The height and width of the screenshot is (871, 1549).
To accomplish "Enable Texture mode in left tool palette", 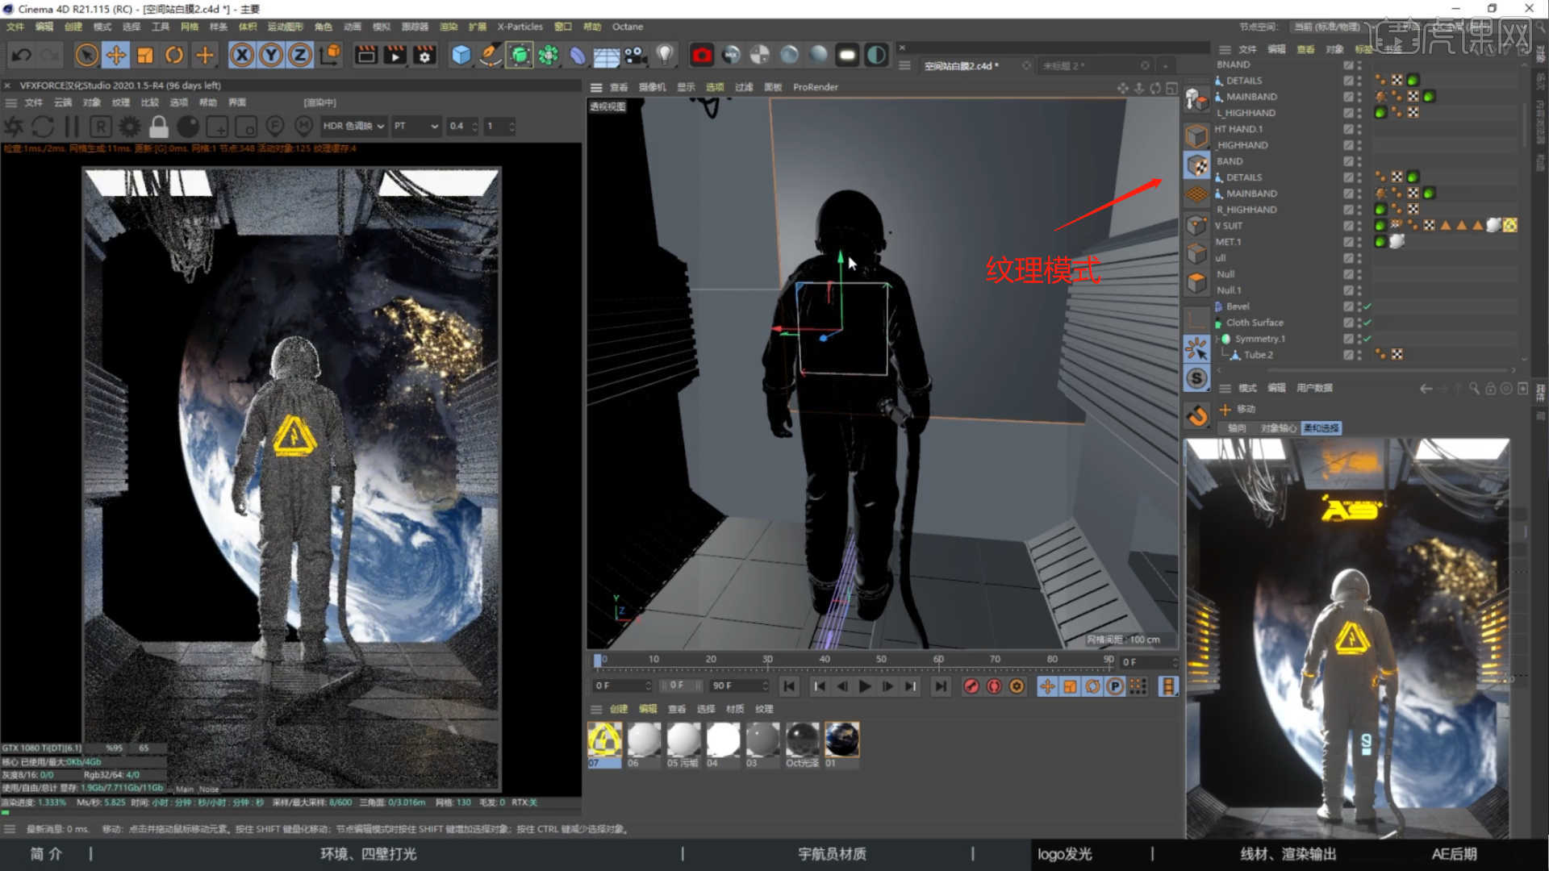I will tap(1196, 165).
